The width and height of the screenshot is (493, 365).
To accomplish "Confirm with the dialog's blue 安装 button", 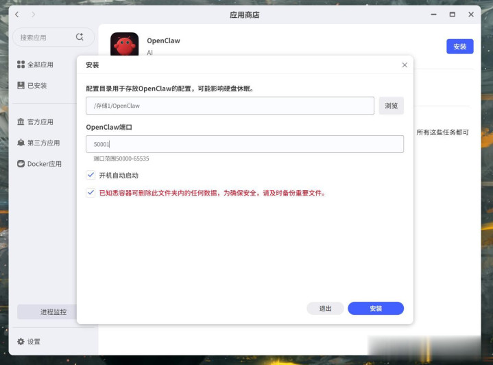I will (376, 308).
